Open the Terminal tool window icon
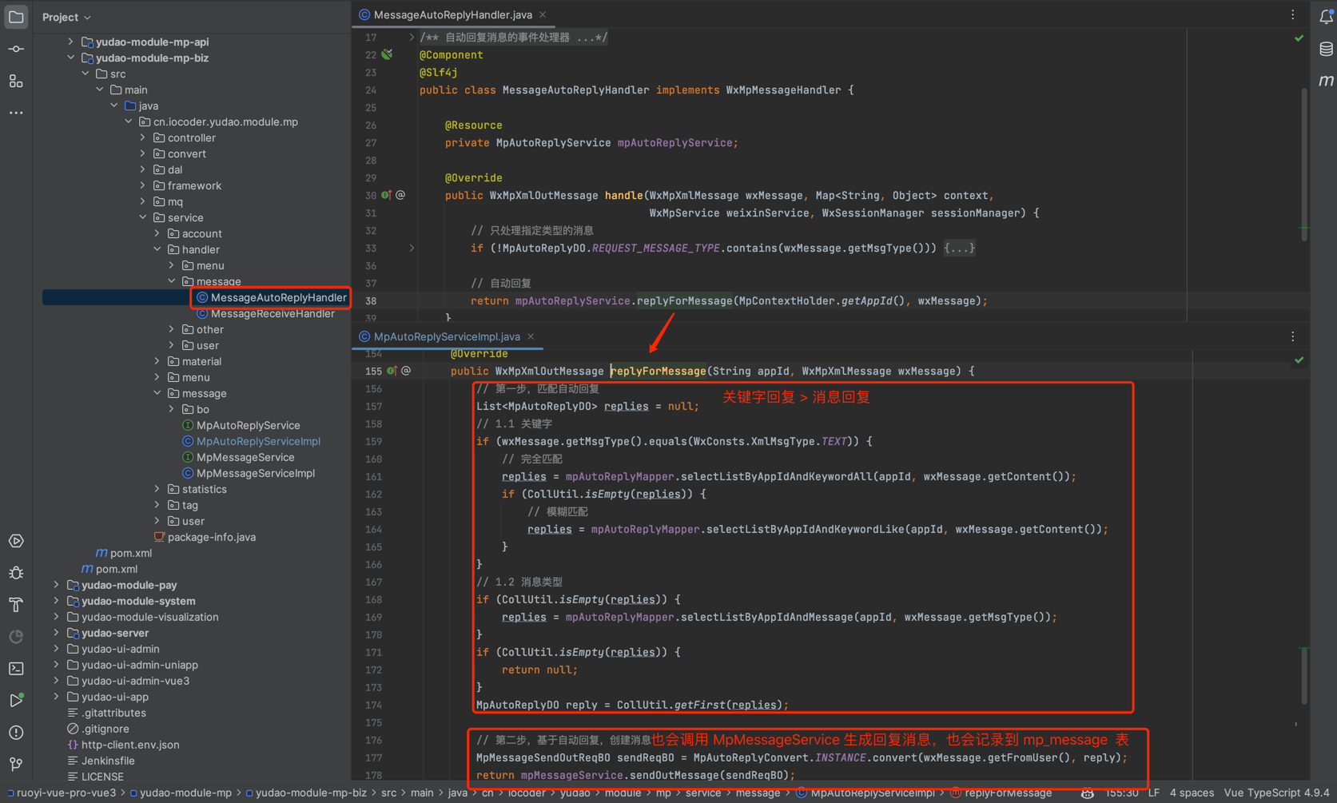The width and height of the screenshot is (1337, 803). coord(16,669)
